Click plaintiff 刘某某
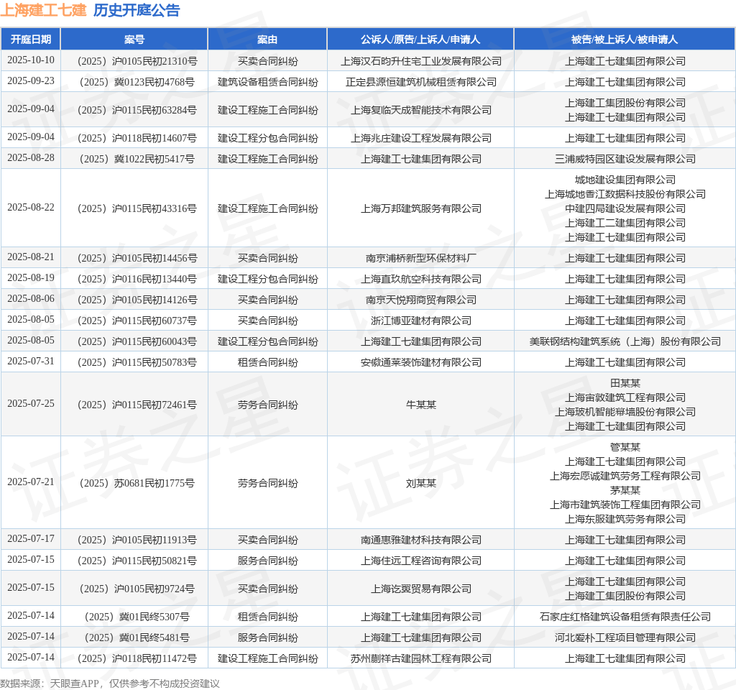Viewport: 736px width, 690px height. click(x=420, y=483)
